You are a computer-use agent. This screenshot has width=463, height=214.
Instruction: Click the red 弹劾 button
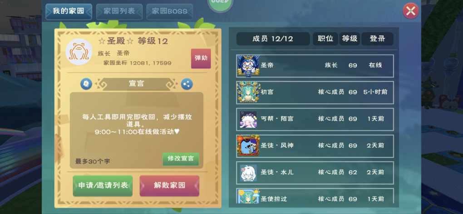click(201, 58)
